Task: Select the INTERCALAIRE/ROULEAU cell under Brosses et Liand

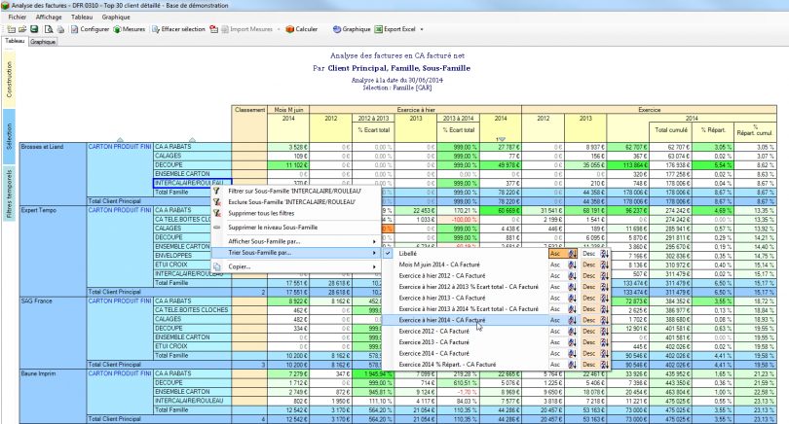Action: tap(192, 184)
